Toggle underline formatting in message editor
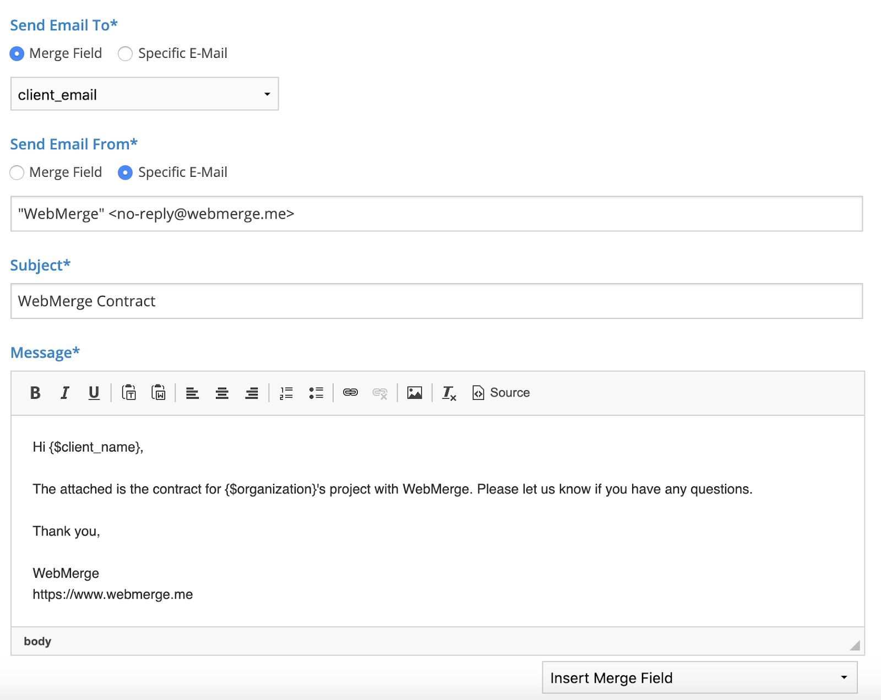Image resolution: width=881 pixels, height=700 pixels. tap(94, 393)
